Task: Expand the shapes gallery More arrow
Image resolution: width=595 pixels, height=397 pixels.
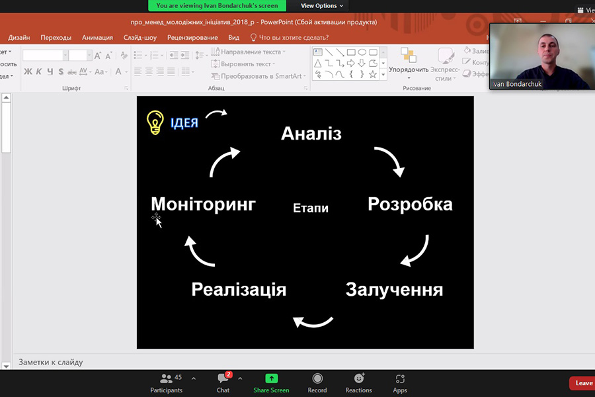Action: (383, 75)
